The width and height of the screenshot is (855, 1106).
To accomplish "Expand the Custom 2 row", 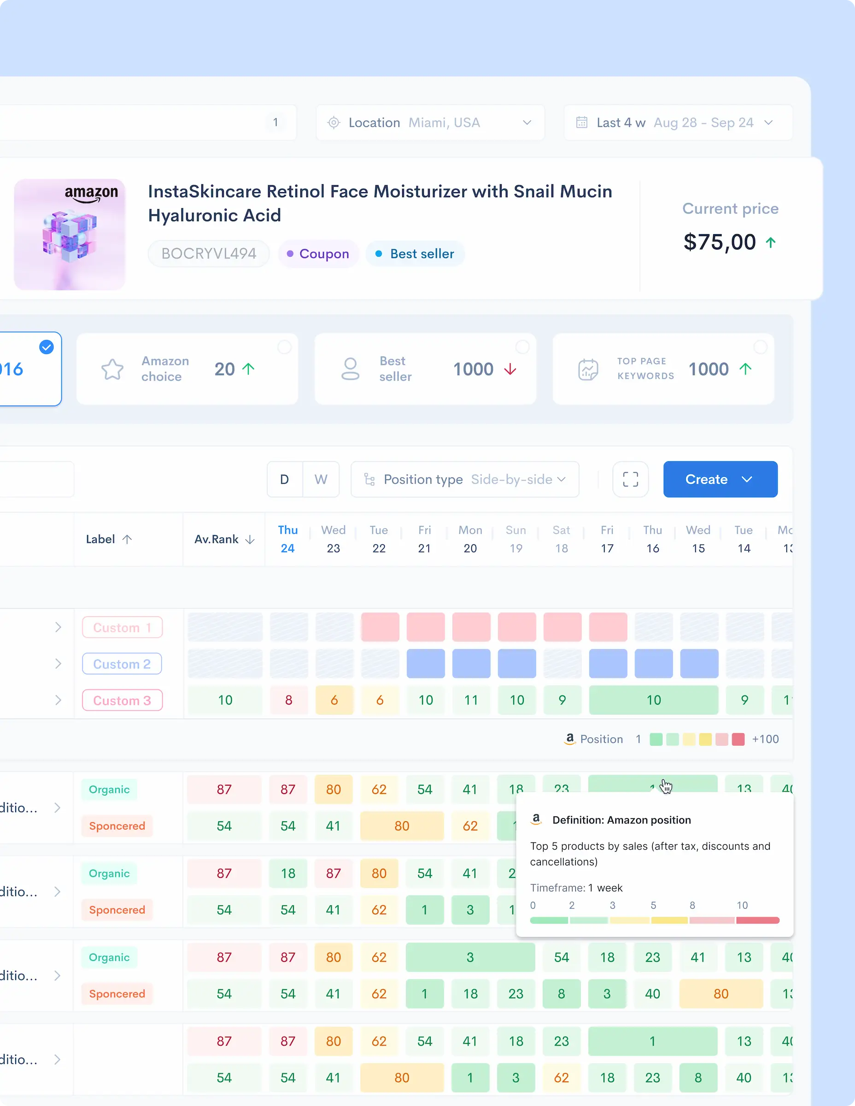I will 58,664.
